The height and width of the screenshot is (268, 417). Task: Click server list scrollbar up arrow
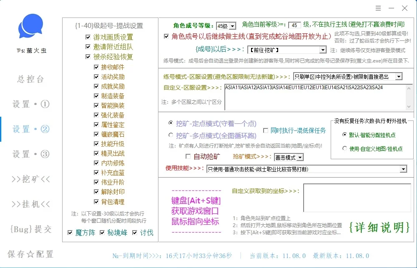coord(409,88)
